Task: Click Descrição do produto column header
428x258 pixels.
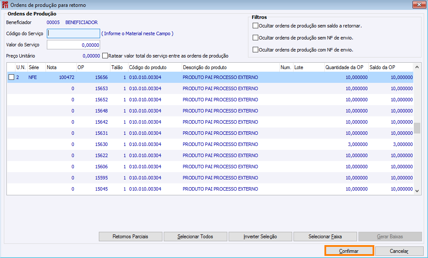Action: [231, 67]
